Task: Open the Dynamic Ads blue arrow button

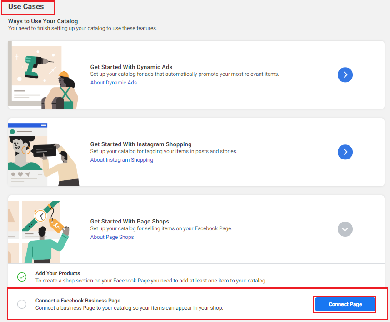Action: 345,75
